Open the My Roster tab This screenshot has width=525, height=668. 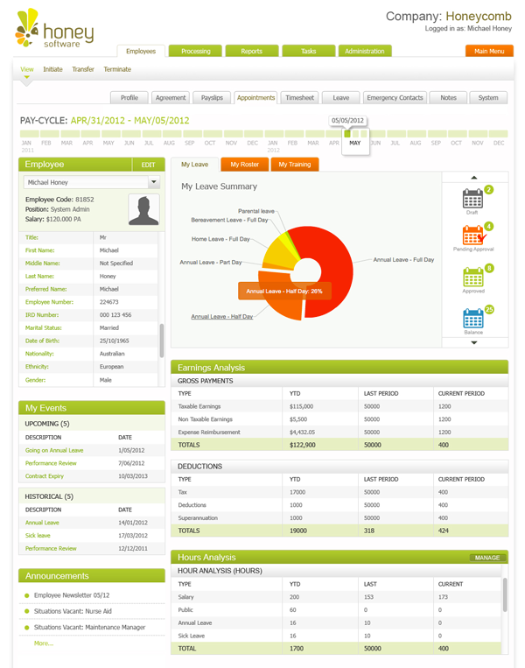click(244, 164)
